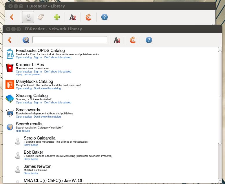Click the green plus add-book icon in Library
Screen dimensions: 225x184
pos(57,17)
